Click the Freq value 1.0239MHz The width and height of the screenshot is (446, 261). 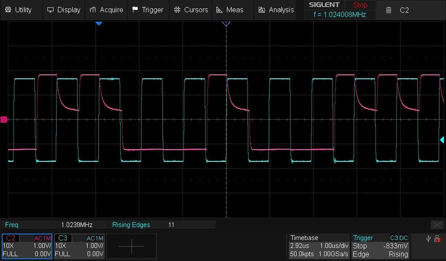tap(77, 225)
